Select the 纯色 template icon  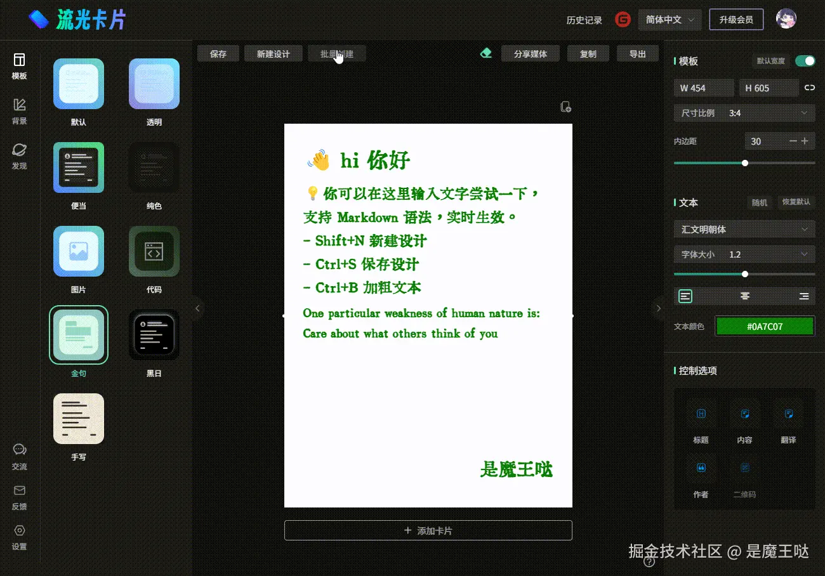(154, 167)
